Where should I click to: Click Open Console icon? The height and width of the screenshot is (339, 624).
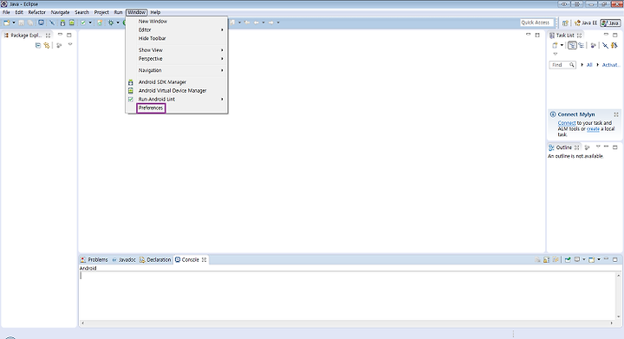pyautogui.click(x=592, y=259)
